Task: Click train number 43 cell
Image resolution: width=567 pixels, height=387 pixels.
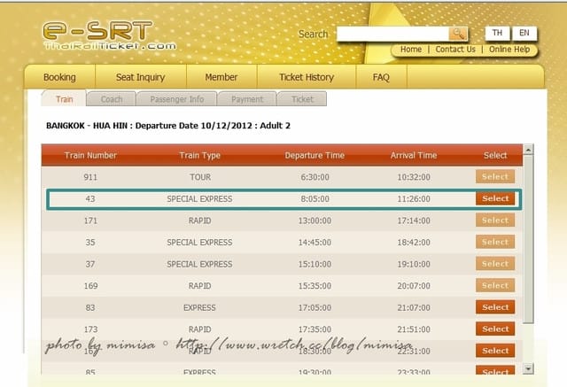Action: pos(90,198)
